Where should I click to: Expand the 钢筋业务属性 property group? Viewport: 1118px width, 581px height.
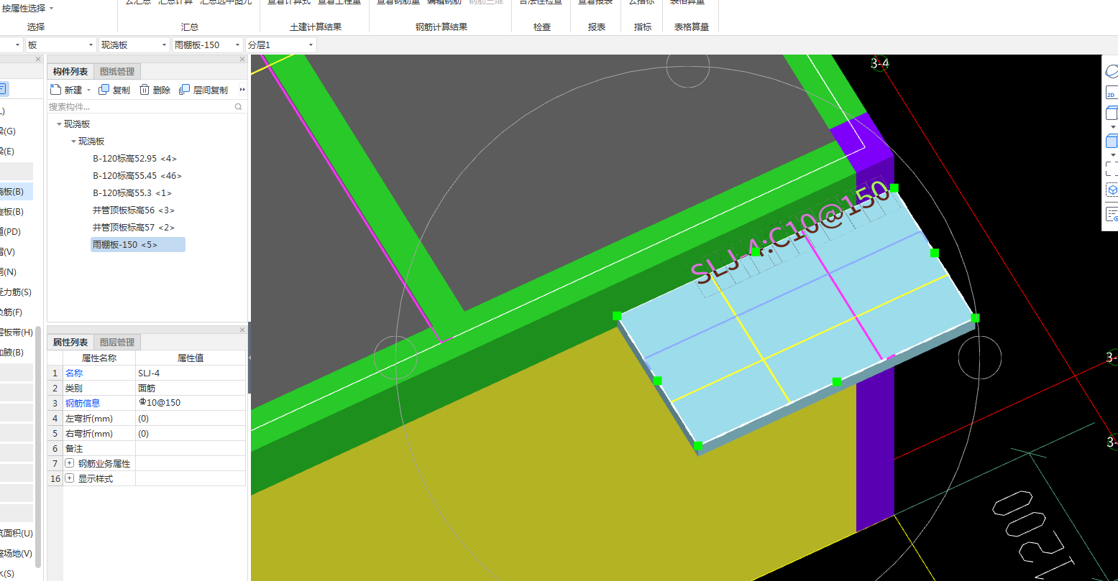click(70, 463)
